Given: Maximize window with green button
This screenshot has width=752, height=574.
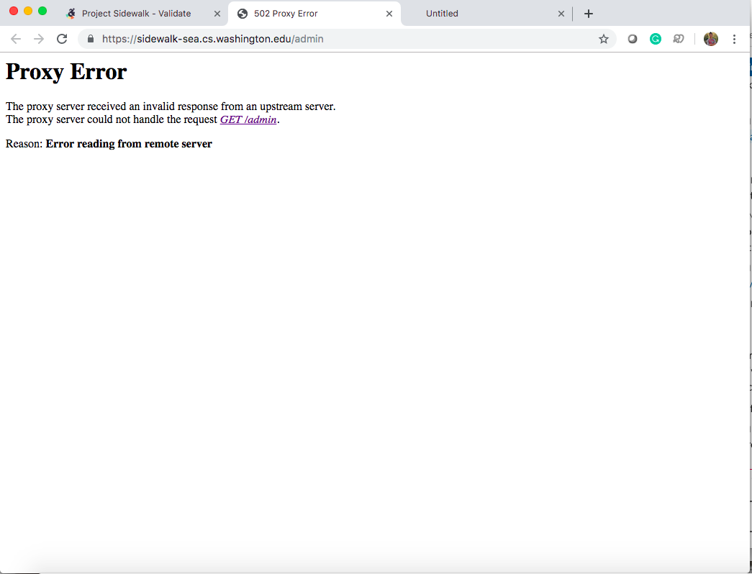Looking at the screenshot, I should click(42, 11).
